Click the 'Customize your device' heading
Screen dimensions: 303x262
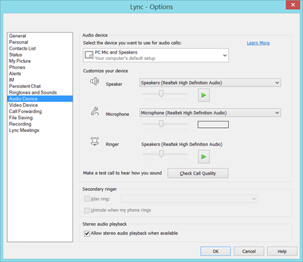[106, 71]
